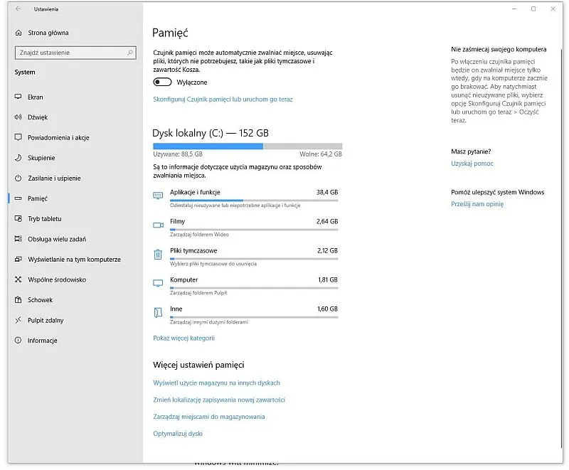Expand Pokaż więcej kategorii
The image size is (569, 470).
(184, 338)
